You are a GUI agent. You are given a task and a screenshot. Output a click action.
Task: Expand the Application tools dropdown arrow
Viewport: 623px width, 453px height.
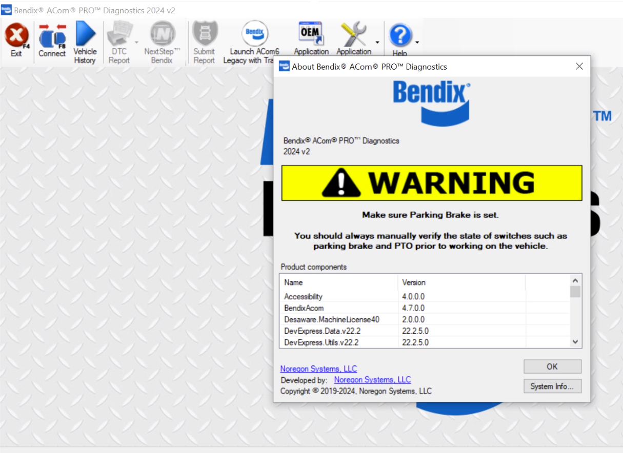pyautogui.click(x=377, y=43)
